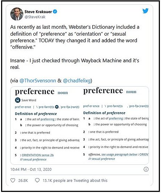Open the attached dictionary comparison image
161x193 pixels.
(80, 126)
